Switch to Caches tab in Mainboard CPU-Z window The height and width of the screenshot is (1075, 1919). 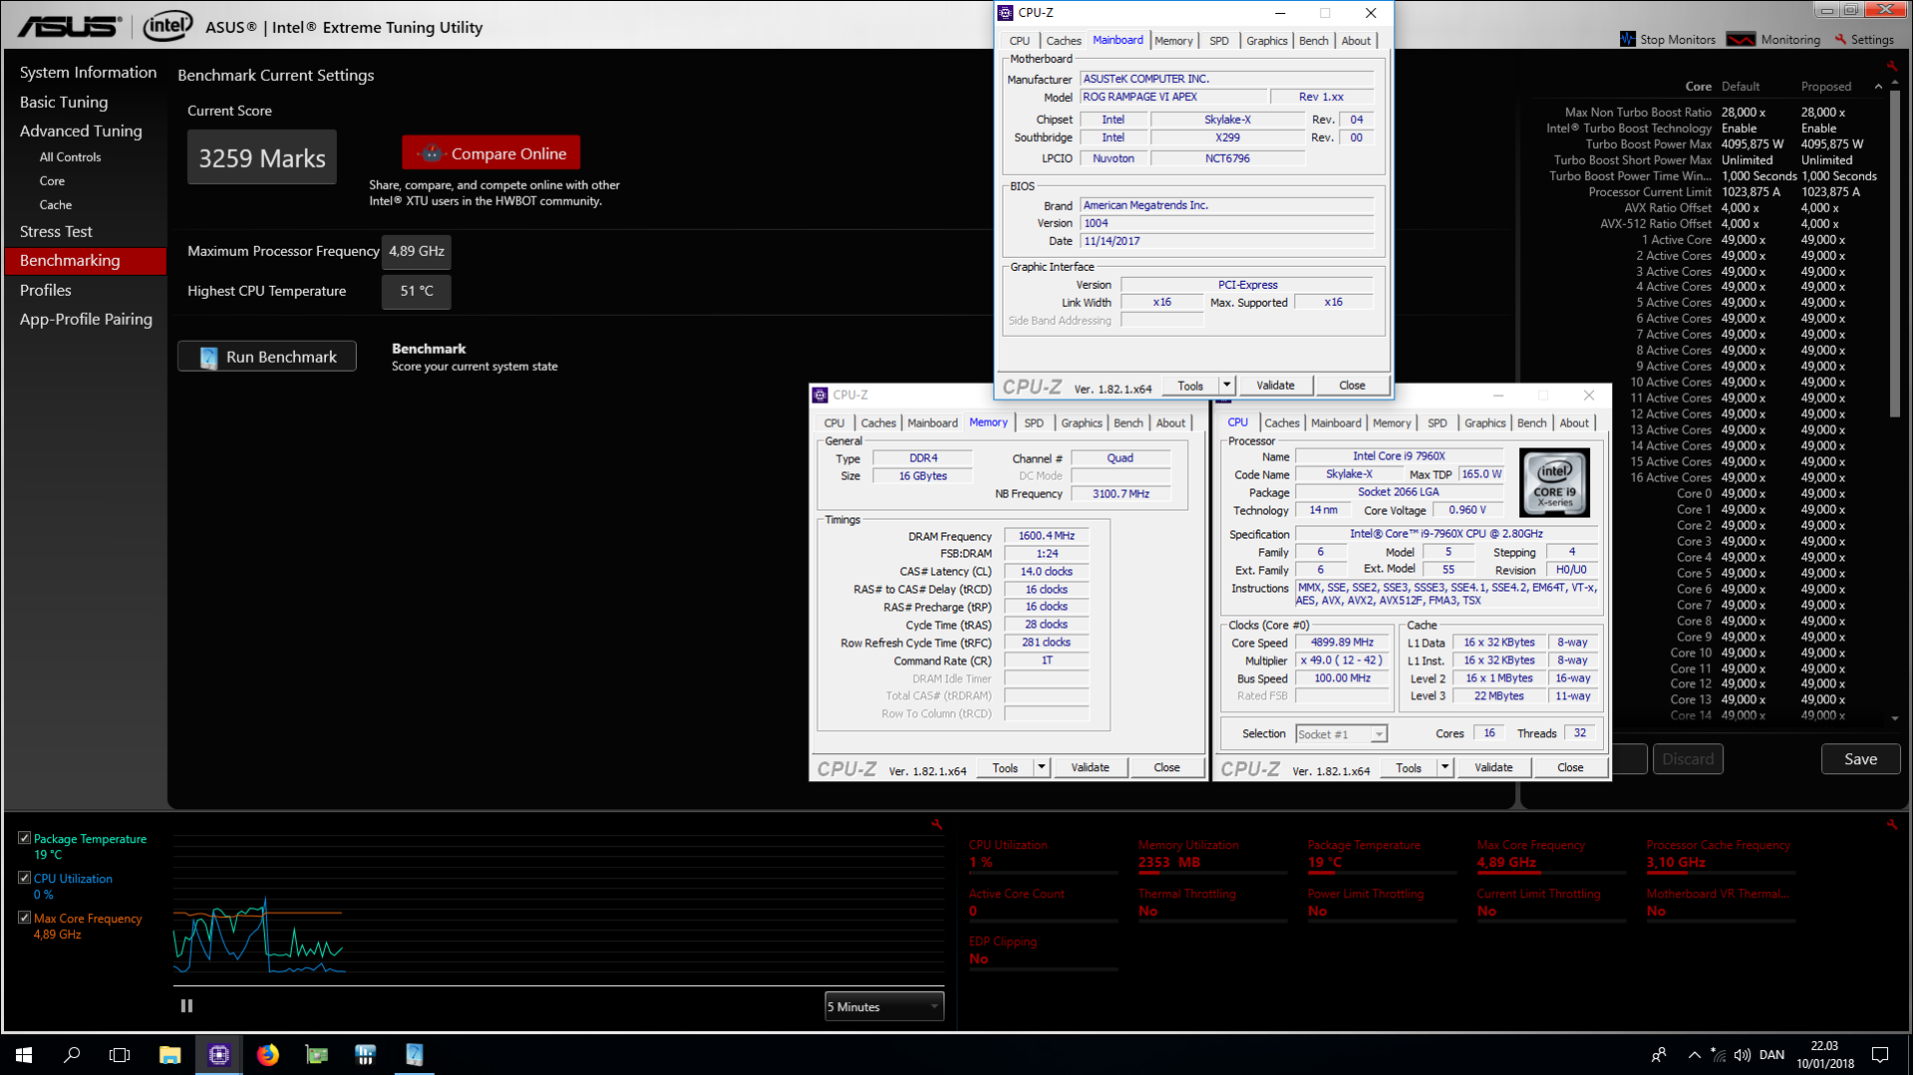click(1065, 41)
